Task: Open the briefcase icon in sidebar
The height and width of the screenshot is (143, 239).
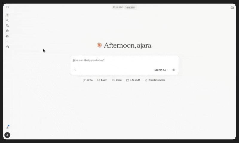Action: point(7,47)
